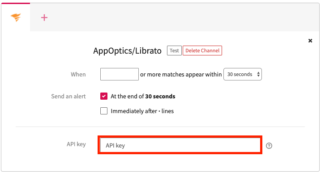This screenshot has width=321, height=173.
Task: Add a new channel with the plus icon
Action: point(44,17)
